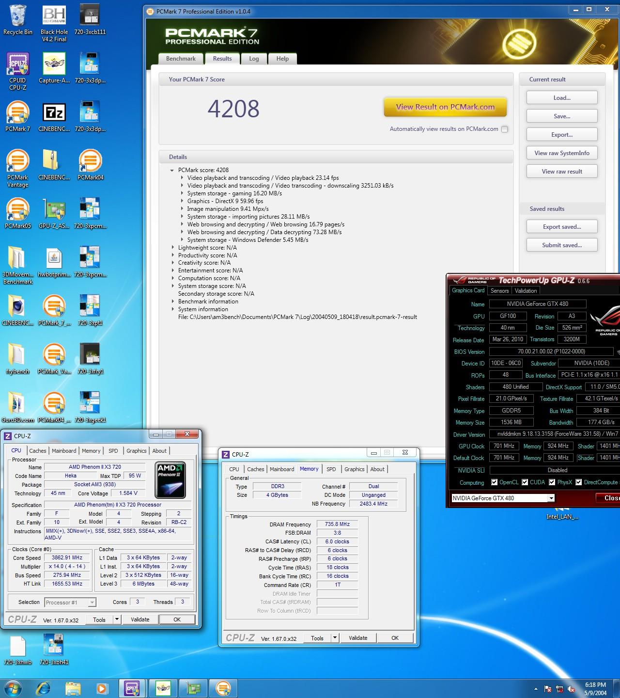Open the PCMark05 desktop shortcut
The width and height of the screenshot is (620, 698).
(x=18, y=214)
